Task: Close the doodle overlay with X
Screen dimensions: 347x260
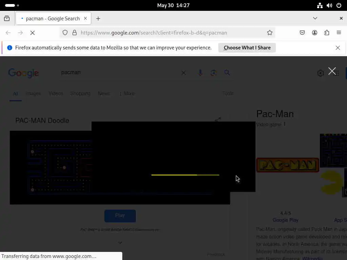Action: [332, 71]
